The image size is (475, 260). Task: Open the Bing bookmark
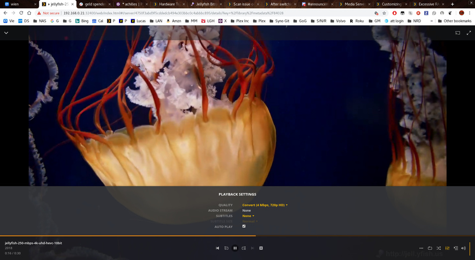[x=82, y=21]
